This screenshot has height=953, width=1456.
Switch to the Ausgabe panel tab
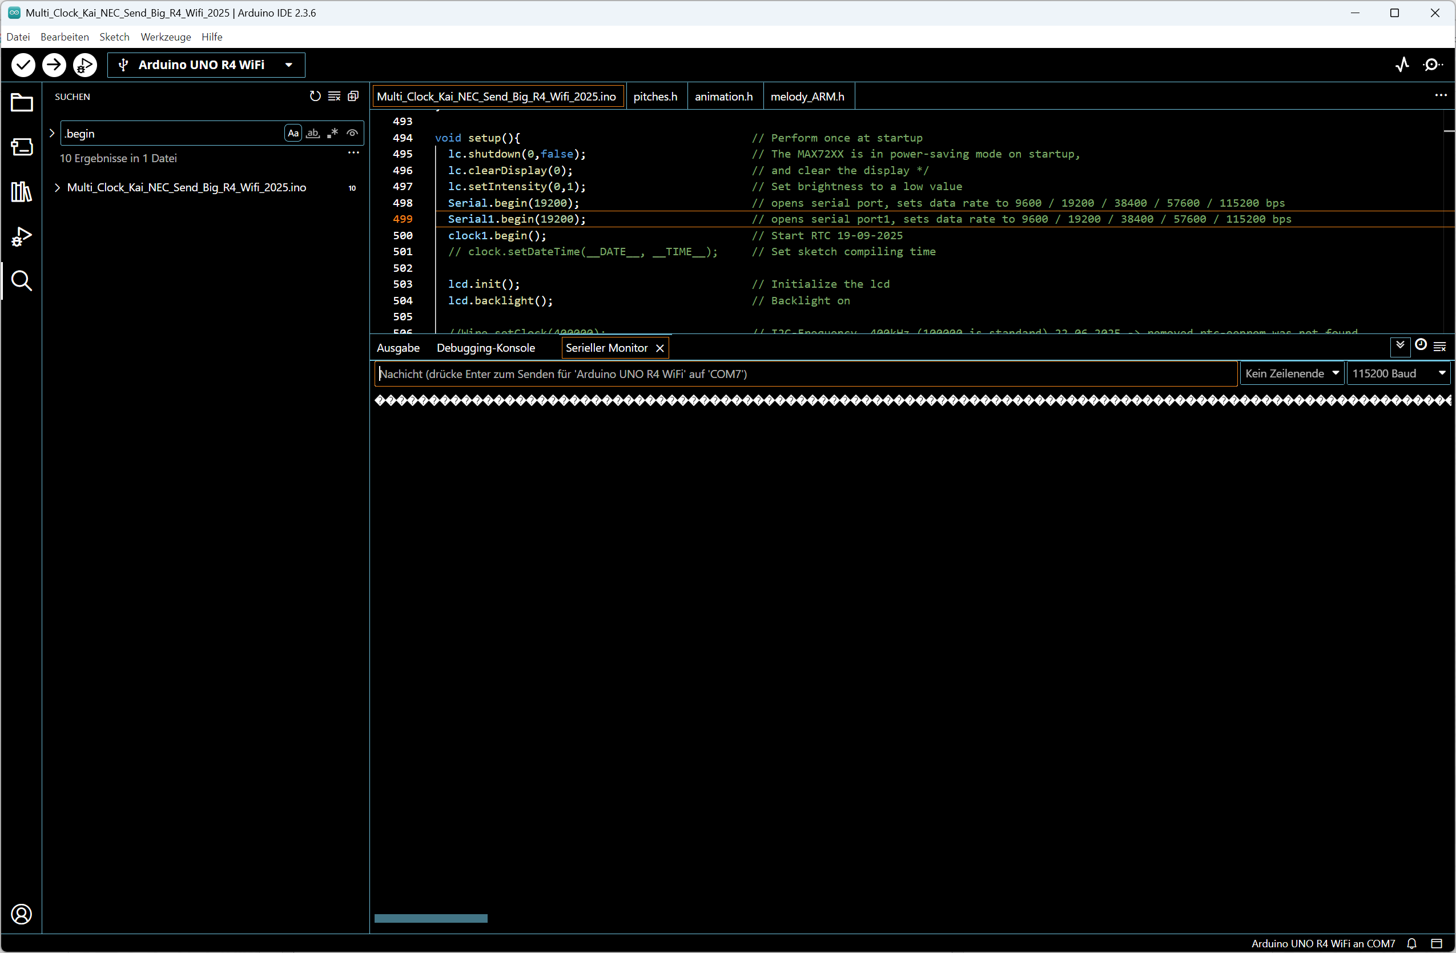coord(397,348)
